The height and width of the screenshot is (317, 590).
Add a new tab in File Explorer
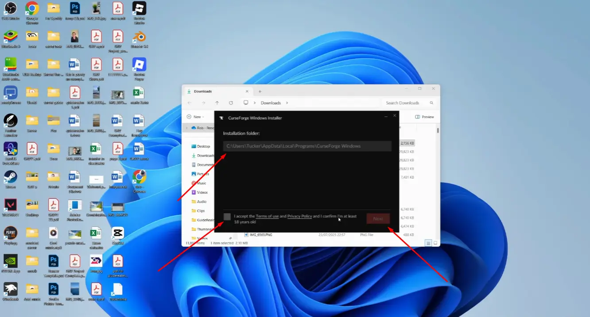click(260, 92)
